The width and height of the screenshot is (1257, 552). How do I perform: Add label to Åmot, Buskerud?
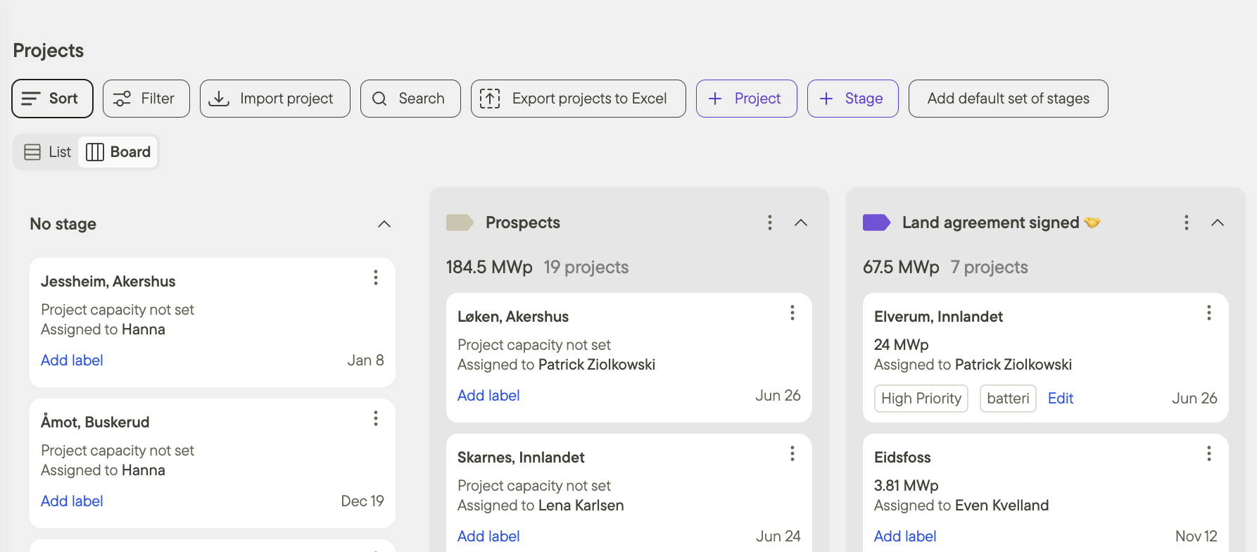coord(72,501)
